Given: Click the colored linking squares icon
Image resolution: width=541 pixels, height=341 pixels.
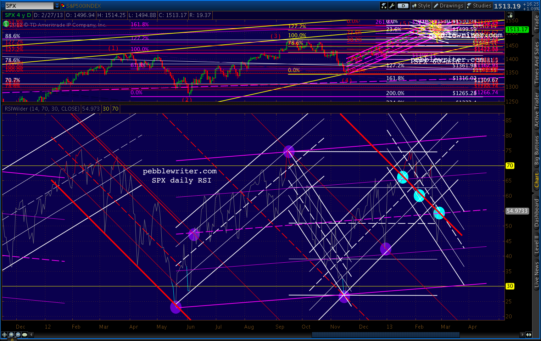Looking at the screenshot, I should [63, 6].
